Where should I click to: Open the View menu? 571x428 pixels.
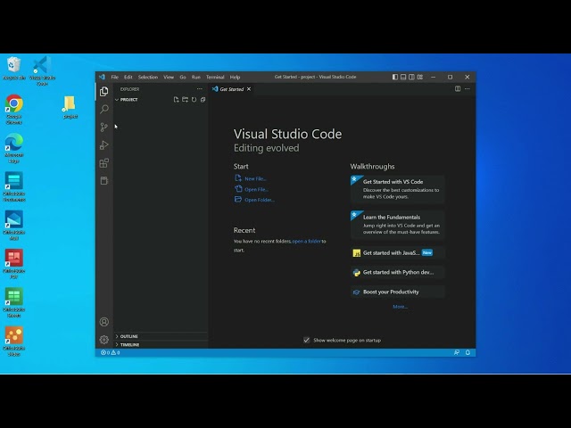pos(169,77)
